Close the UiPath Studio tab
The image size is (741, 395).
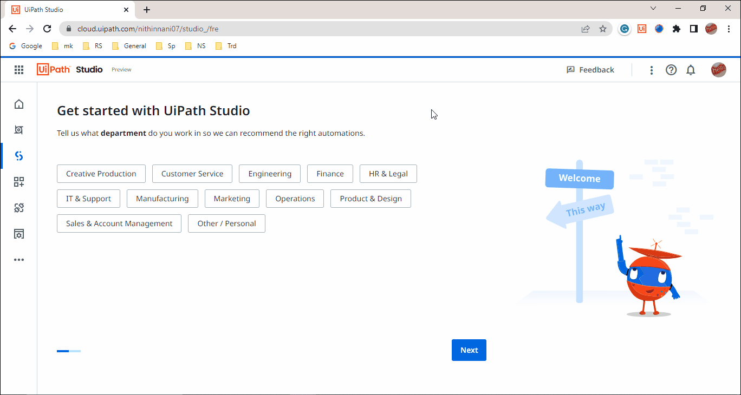click(126, 10)
